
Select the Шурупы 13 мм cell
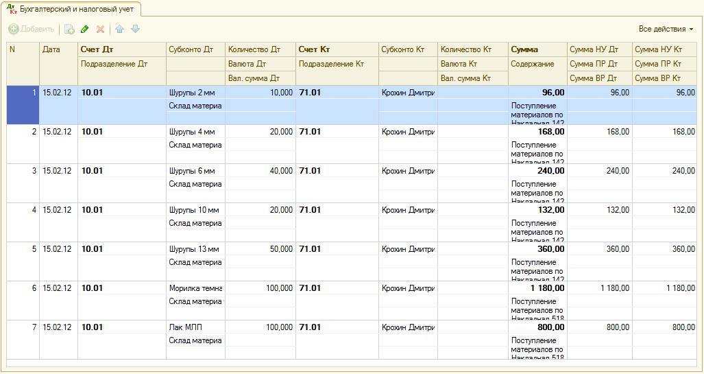click(195, 249)
